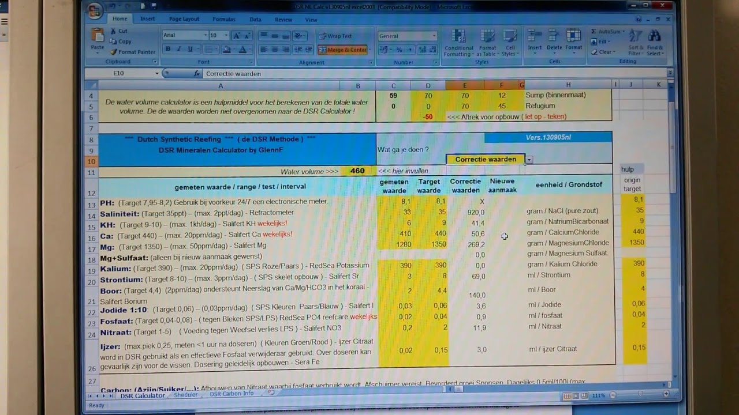
Task: Center cell text horizontally
Action: 274,50
